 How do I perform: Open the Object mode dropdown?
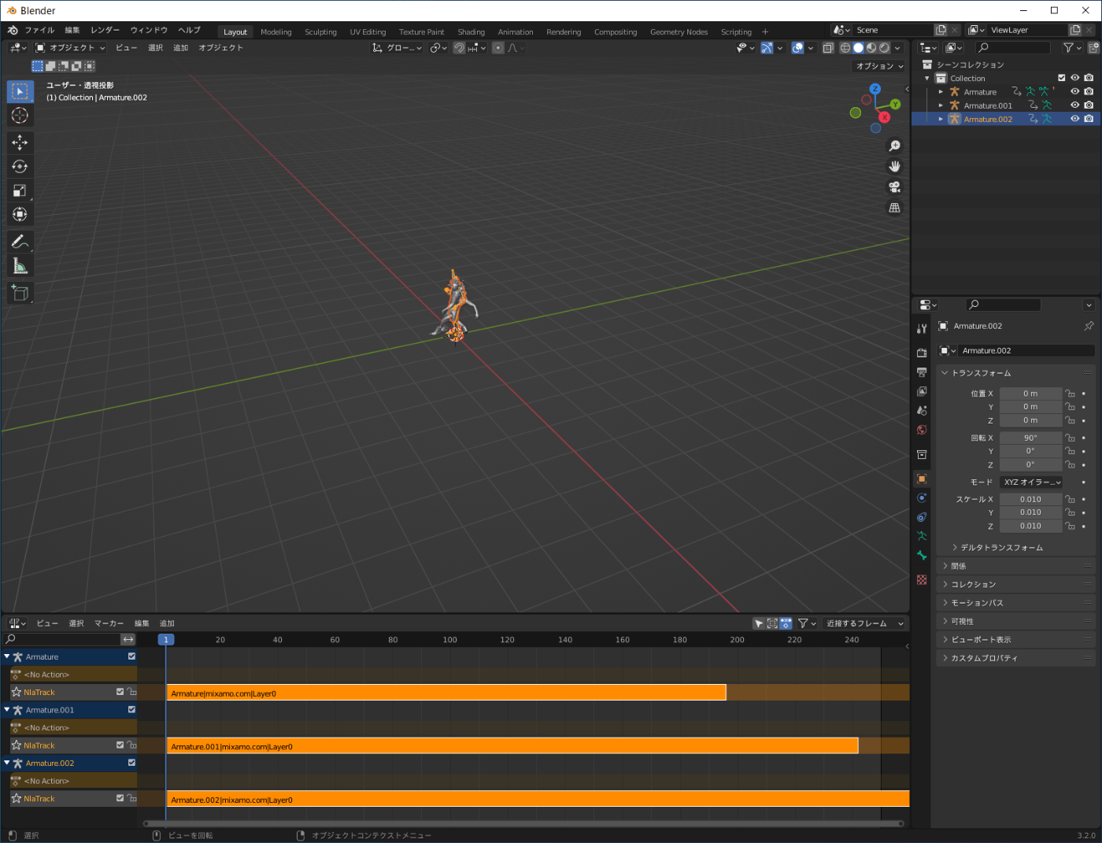tap(70, 48)
